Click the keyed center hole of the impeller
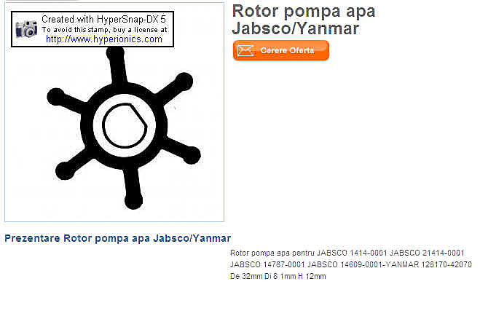 125,126
